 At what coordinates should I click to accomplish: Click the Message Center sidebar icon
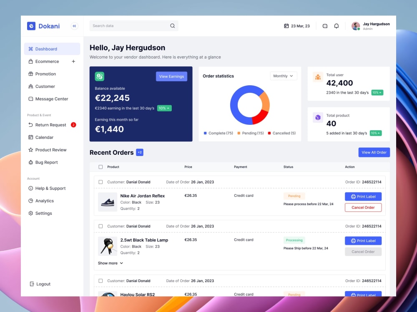click(x=30, y=99)
